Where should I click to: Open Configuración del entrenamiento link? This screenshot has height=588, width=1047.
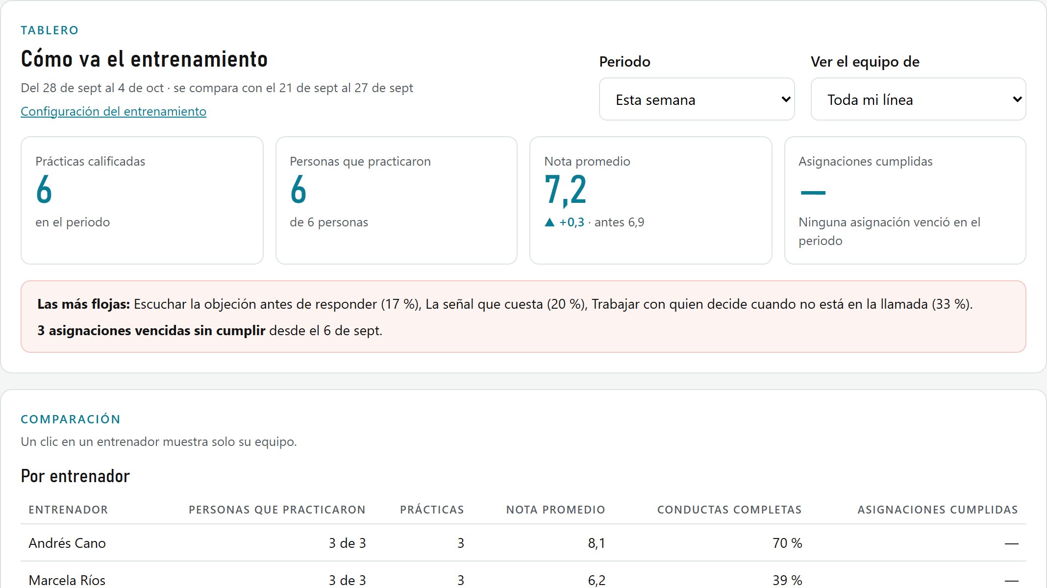(x=113, y=111)
